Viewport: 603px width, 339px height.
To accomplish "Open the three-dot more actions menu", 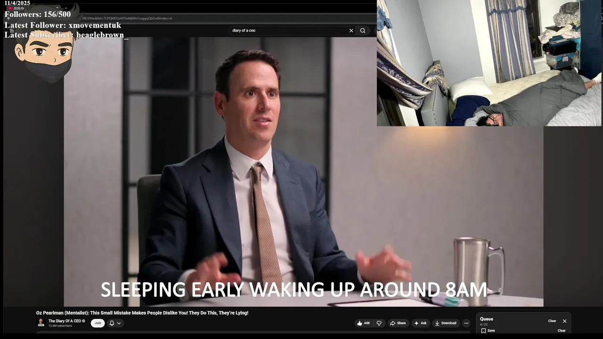I will click(466, 323).
